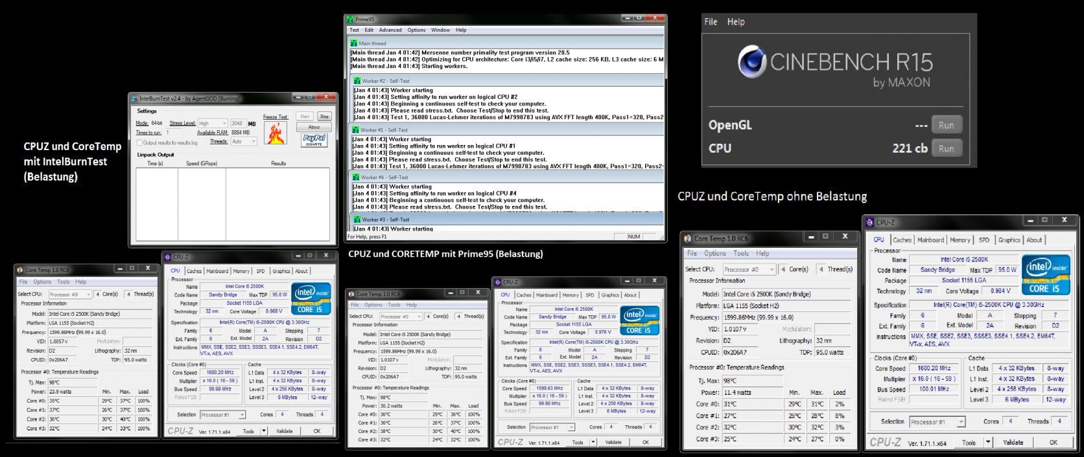Viewport: 1084px width, 457px height.
Task: Click the '221 cb' CPU score in Cinebench
Action: (910, 148)
